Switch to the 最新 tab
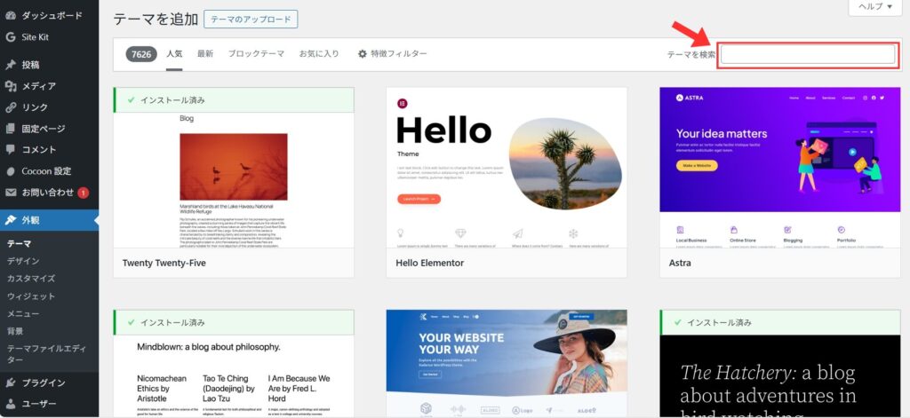This screenshot has width=910, height=418. (x=205, y=54)
